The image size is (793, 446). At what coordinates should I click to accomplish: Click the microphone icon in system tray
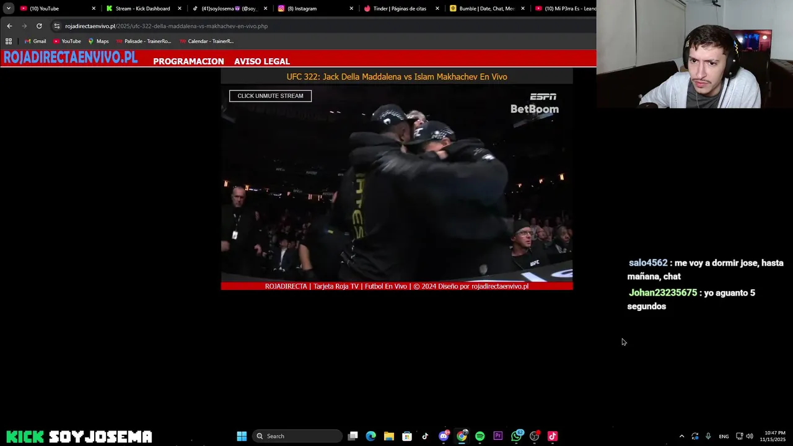[708, 436]
